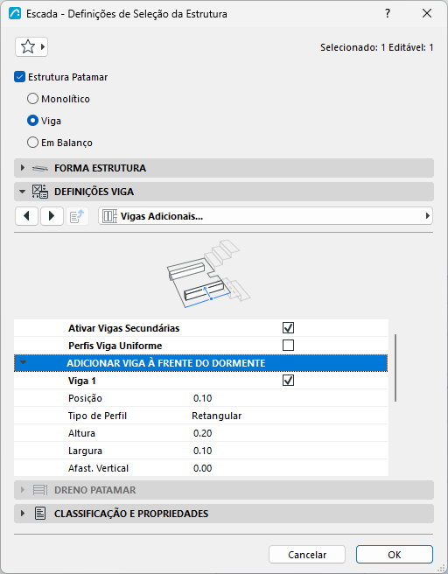
Task: Click the Vigas Adicionais page icon
Action: pos(109,216)
